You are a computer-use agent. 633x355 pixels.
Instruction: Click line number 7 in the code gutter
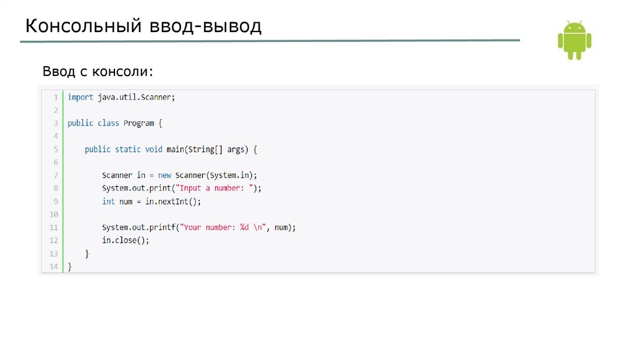pos(55,175)
